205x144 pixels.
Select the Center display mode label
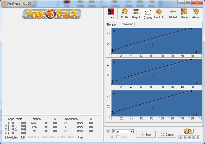[x=32, y=137]
